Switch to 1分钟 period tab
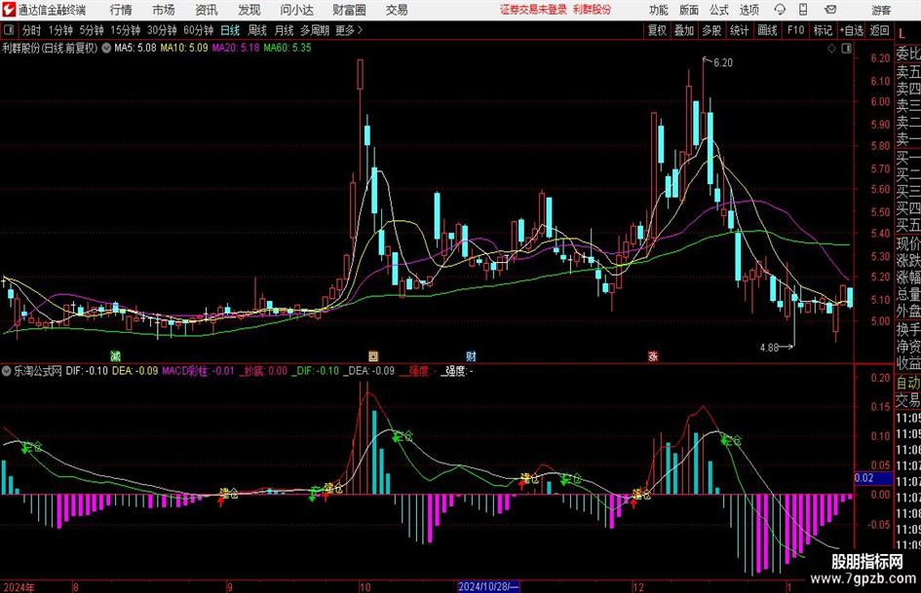This screenshot has width=921, height=593. pyautogui.click(x=60, y=30)
